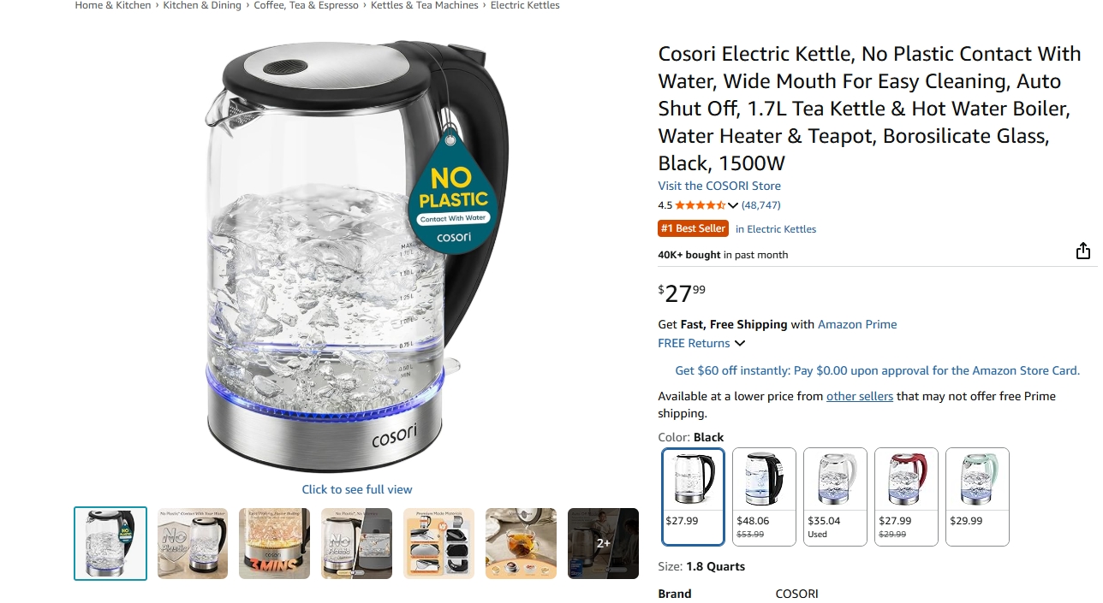Open the first kettle thumbnail image

pos(110,543)
